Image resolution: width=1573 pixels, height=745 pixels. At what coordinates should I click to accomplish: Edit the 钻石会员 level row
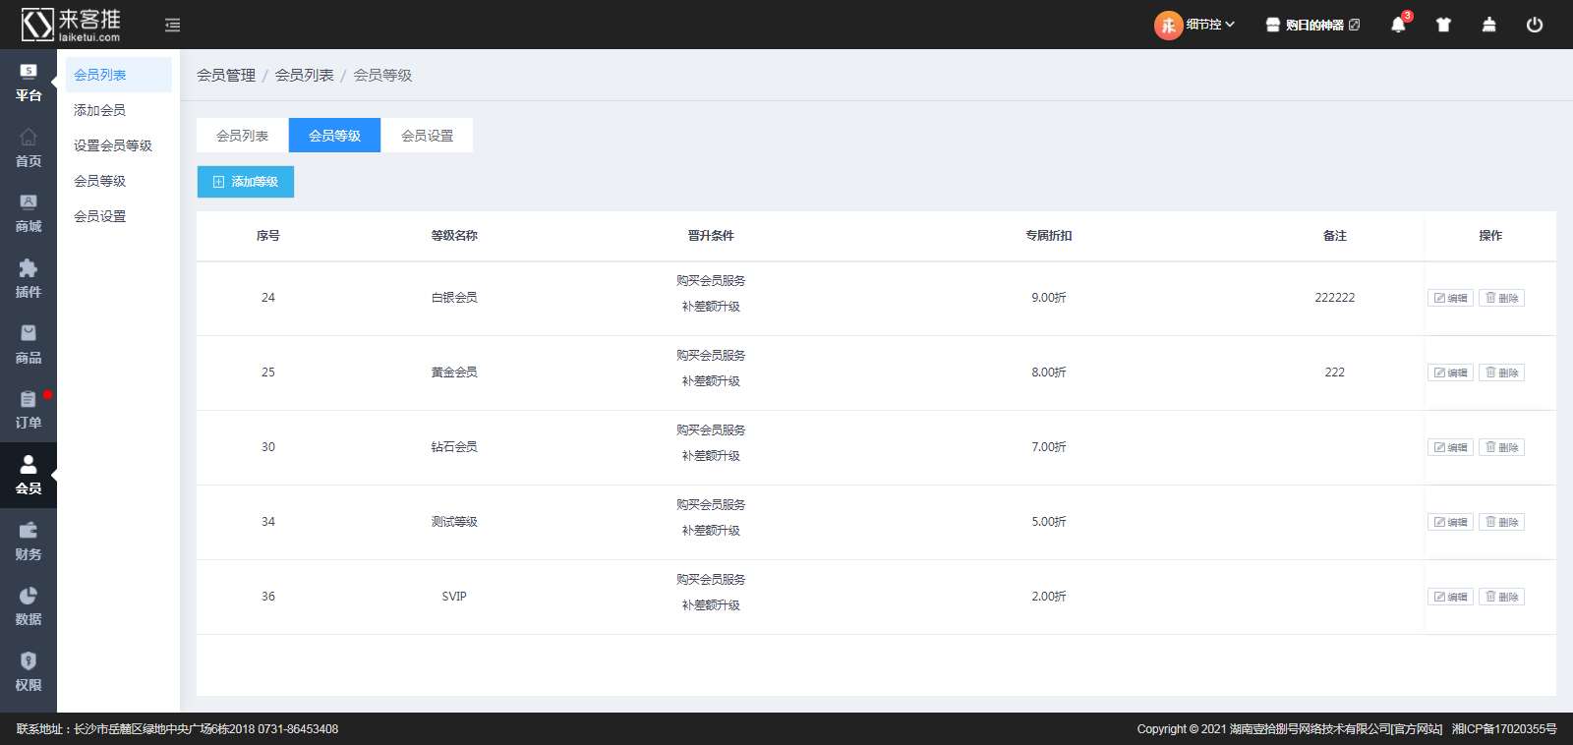coord(1450,447)
